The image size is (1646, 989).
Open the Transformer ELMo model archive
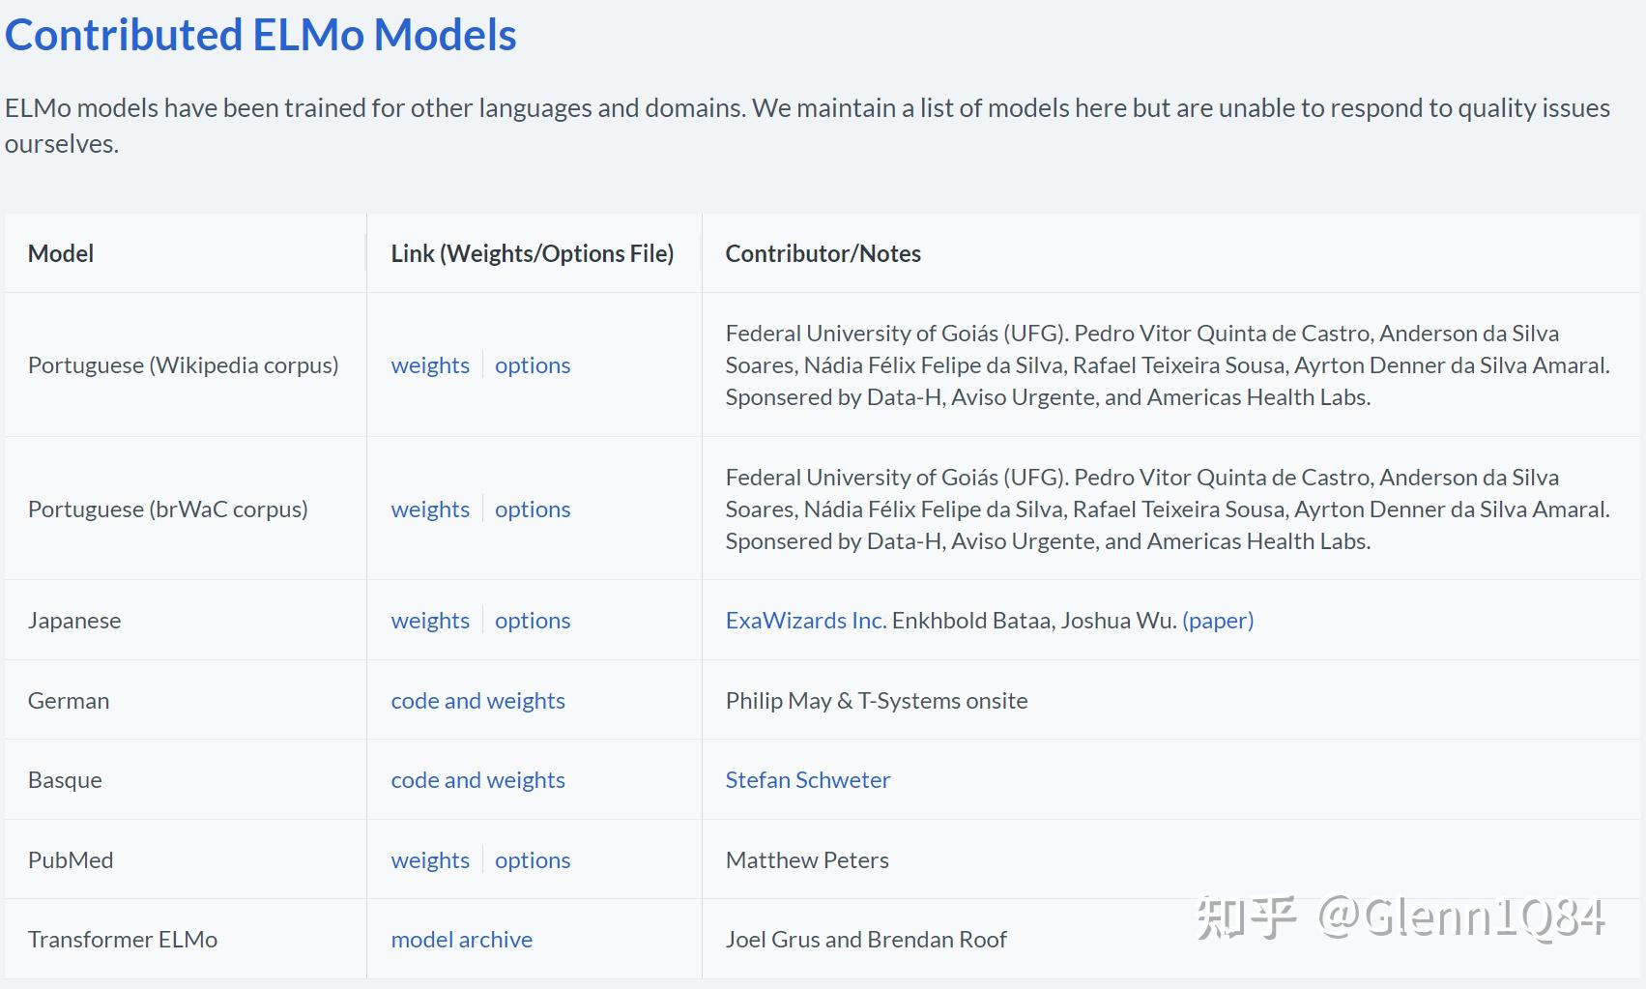pyautogui.click(x=462, y=940)
